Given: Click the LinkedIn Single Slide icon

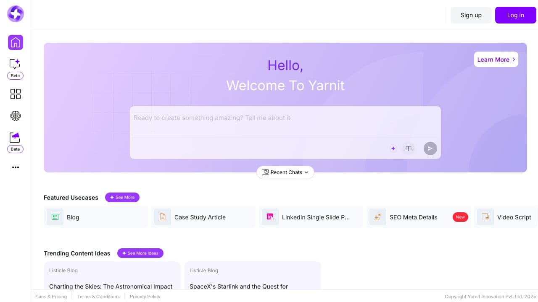Looking at the screenshot, I should pyautogui.click(x=270, y=217).
